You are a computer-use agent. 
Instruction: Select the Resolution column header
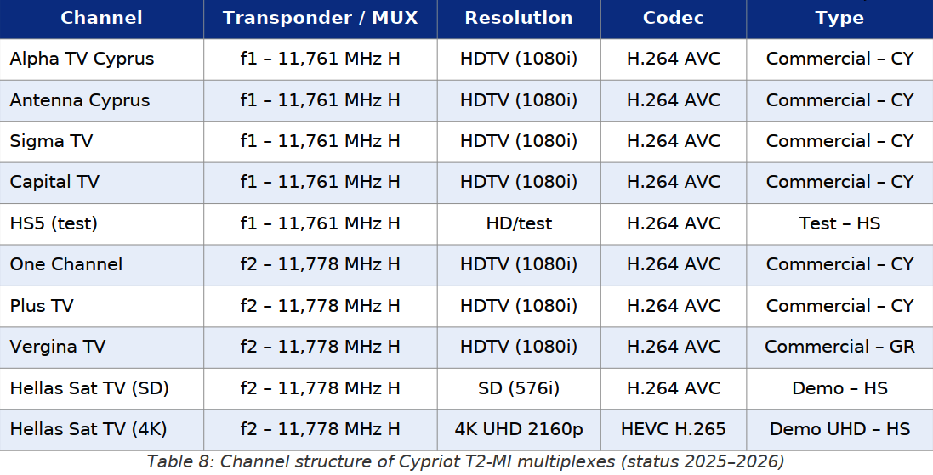pos(519,18)
